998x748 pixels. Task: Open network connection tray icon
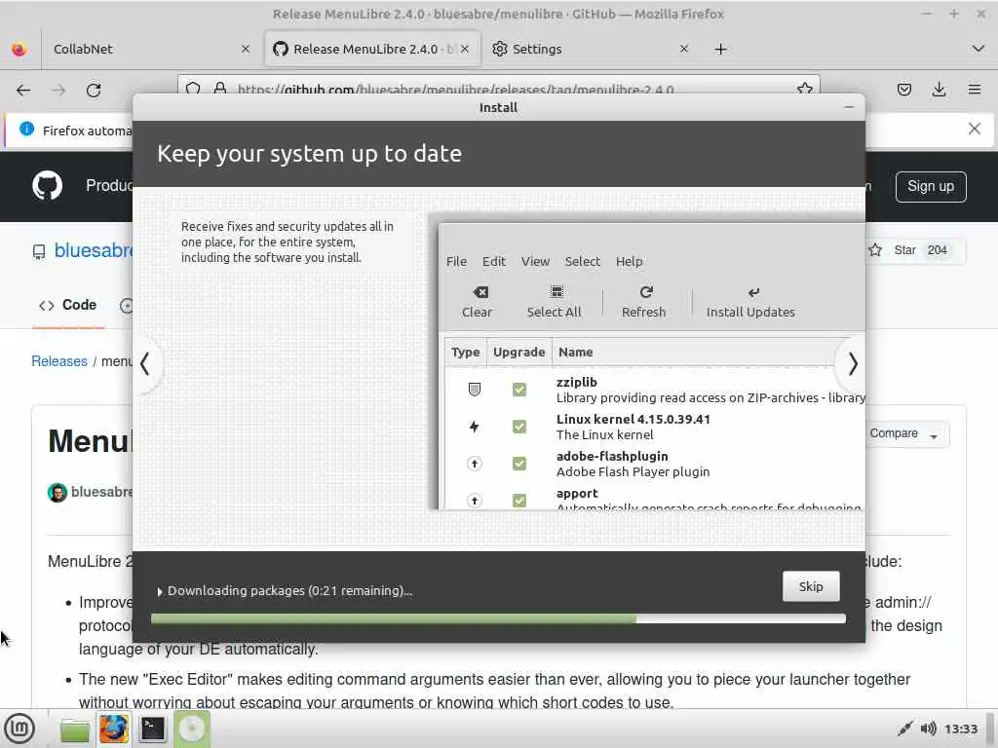click(x=904, y=729)
